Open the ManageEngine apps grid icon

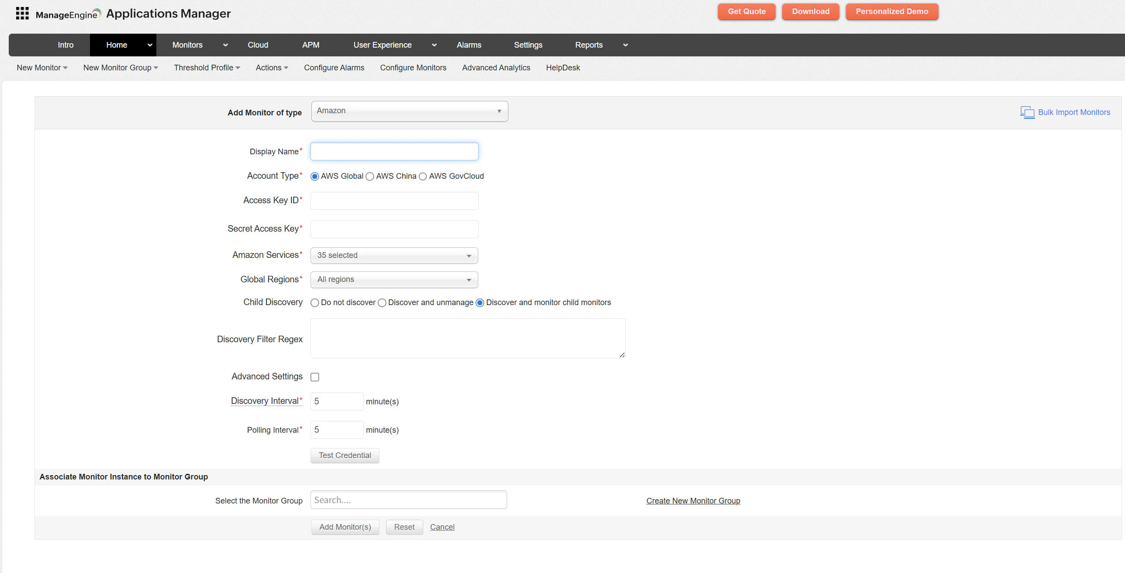(x=22, y=14)
